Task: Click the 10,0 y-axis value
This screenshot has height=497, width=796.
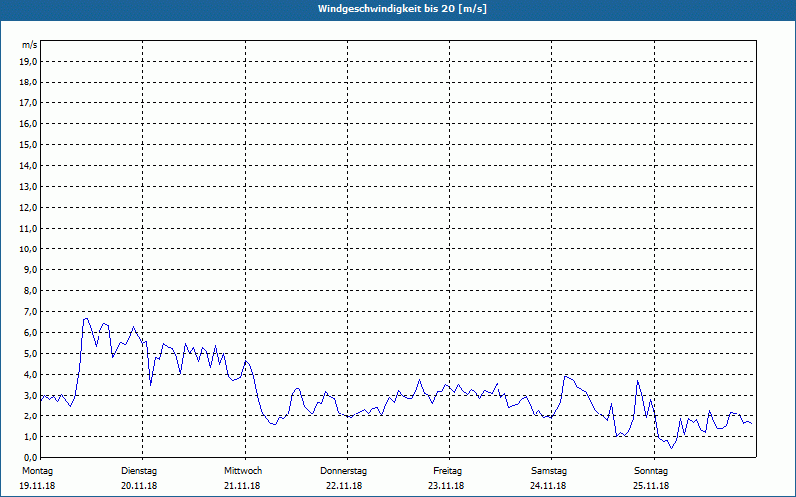Action: [29, 249]
